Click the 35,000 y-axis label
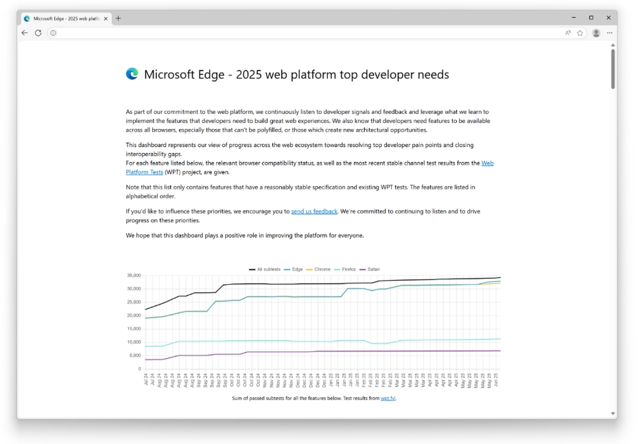The height and width of the screenshot is (444, 642). click(134, 275)
